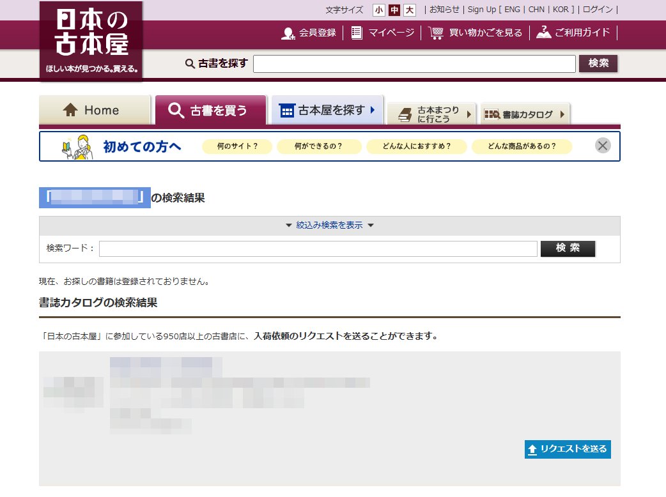Click the 会員登録 member icon
This screenshot has height=497, width=666.
288,33
